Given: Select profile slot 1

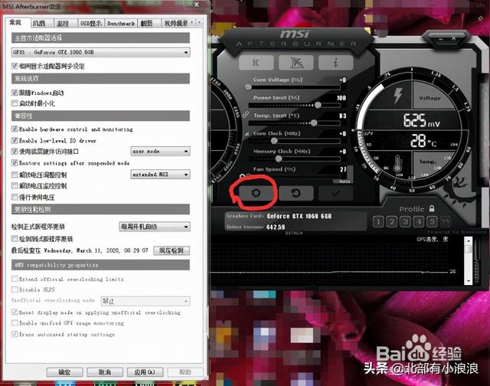Looking at the screenshot, I should [378, 222].
